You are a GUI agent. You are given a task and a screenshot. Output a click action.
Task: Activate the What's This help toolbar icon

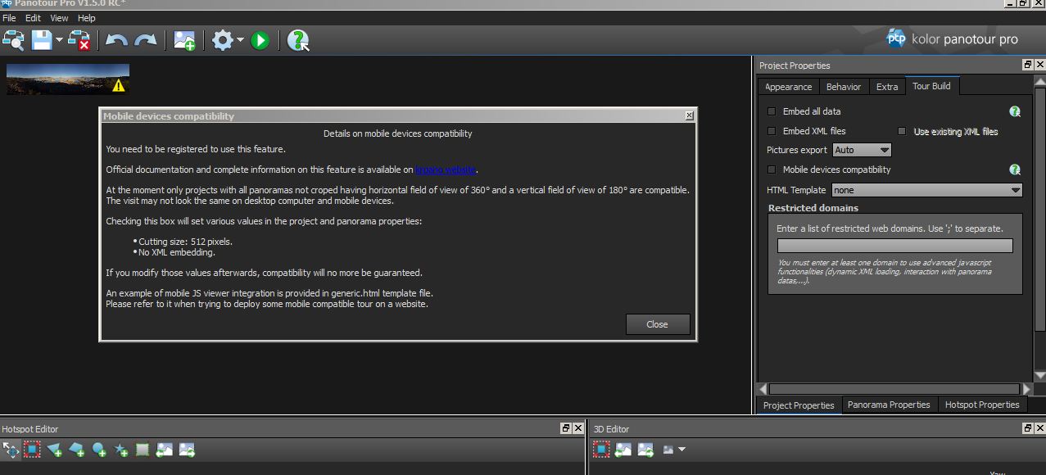[298, 40]
